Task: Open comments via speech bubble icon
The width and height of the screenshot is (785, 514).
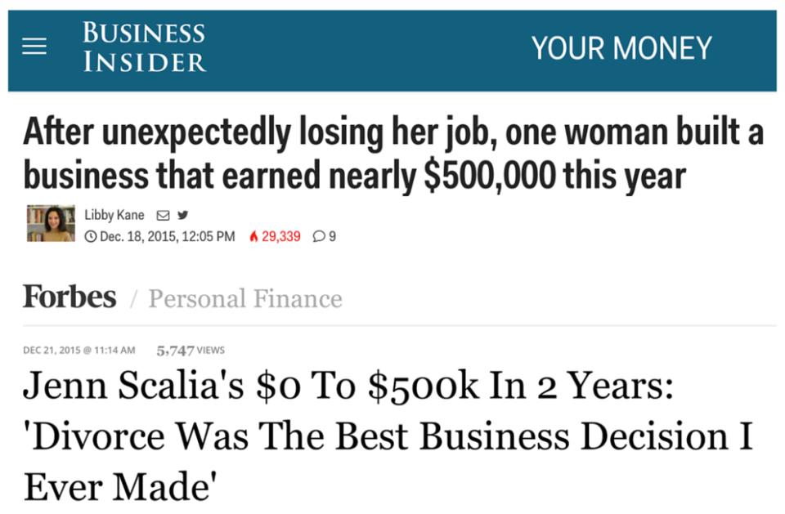Action: [320, 237]
